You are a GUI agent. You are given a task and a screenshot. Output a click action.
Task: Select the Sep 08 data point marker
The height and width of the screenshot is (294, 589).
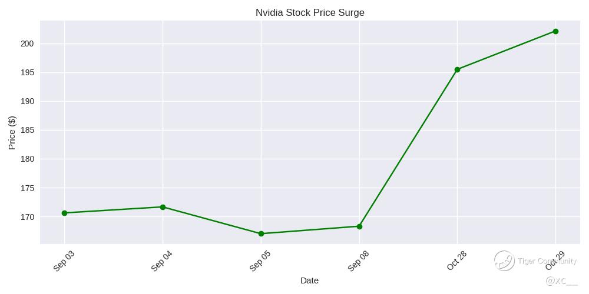pyautogui.click(x=359, y=226)
